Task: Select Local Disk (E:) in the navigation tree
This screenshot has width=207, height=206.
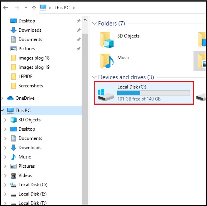Action: 29,194
